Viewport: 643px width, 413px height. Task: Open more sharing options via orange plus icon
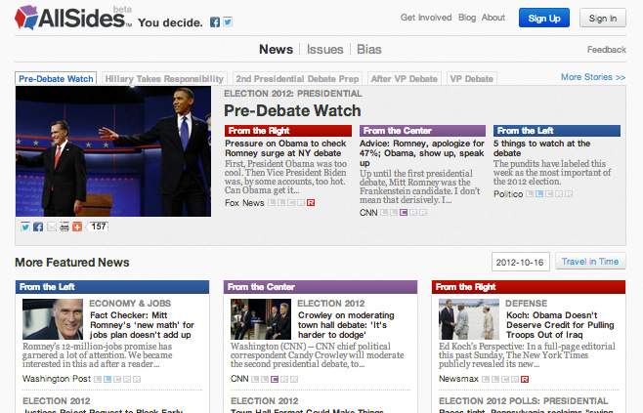coord(77,227)
